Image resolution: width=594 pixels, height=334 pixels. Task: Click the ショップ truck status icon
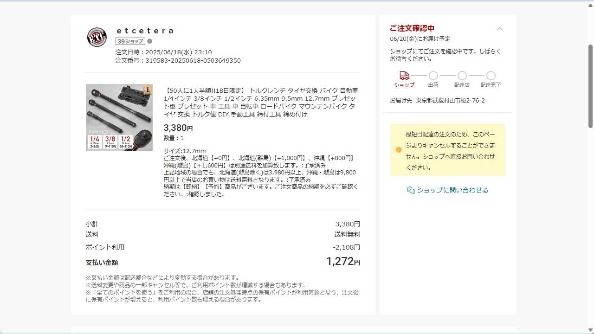[404, 76]
